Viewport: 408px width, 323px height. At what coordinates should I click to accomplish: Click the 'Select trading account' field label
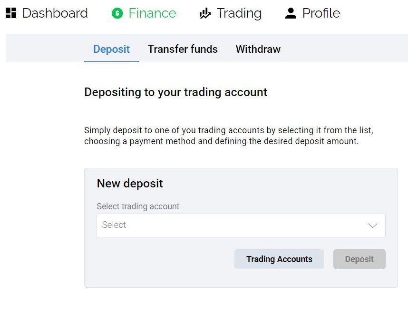pos(138,206)
